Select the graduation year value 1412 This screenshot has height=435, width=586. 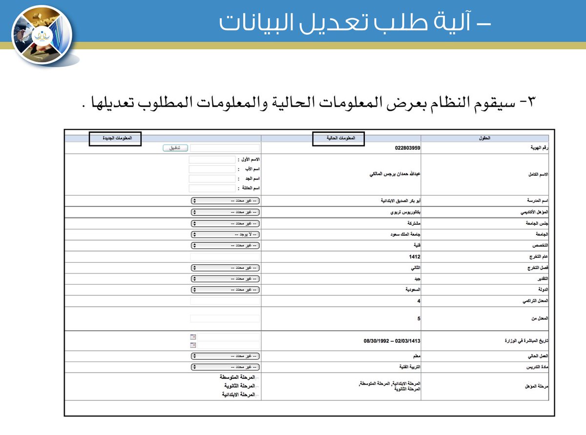click(x=415, y=256)
